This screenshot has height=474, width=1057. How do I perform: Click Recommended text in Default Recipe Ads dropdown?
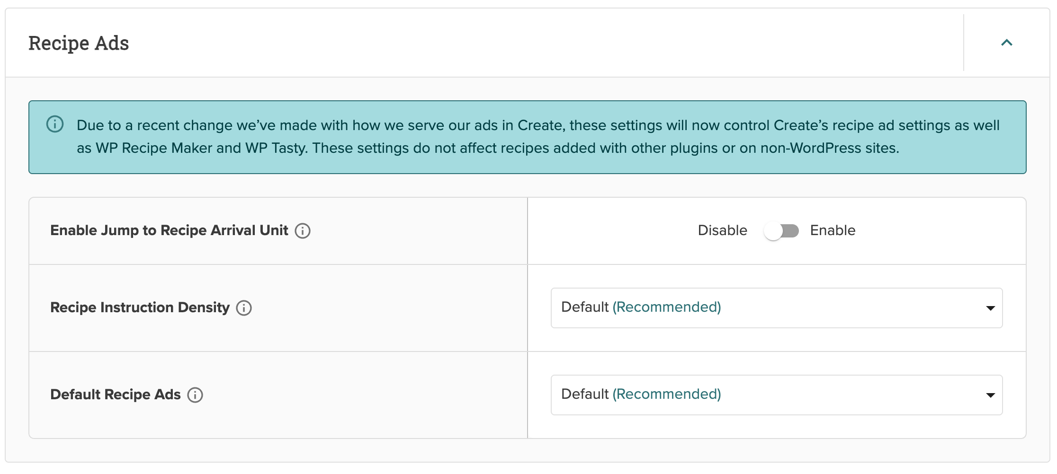pyautogui.click(x=667, y=394)
